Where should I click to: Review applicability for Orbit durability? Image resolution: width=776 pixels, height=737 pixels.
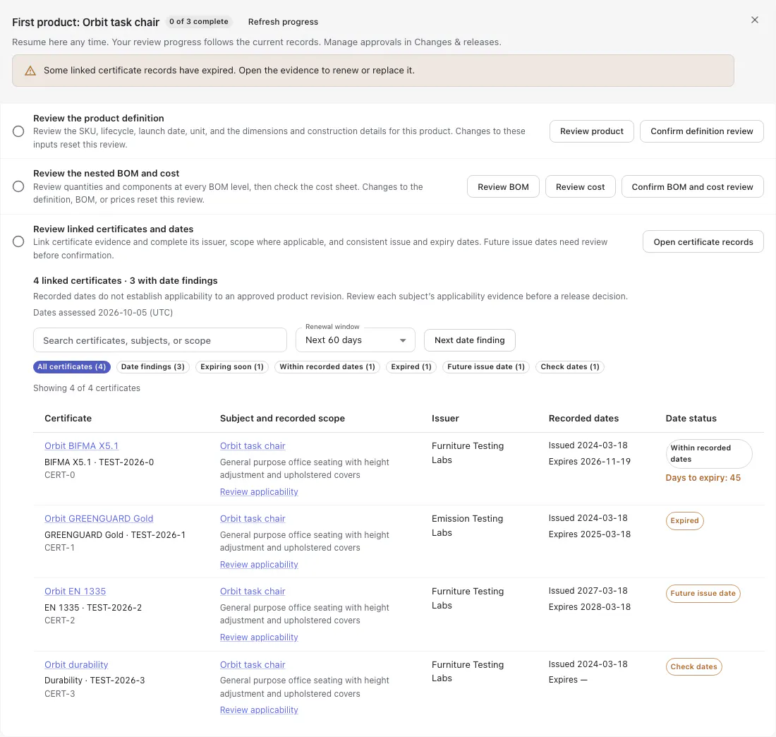[259, 710]
